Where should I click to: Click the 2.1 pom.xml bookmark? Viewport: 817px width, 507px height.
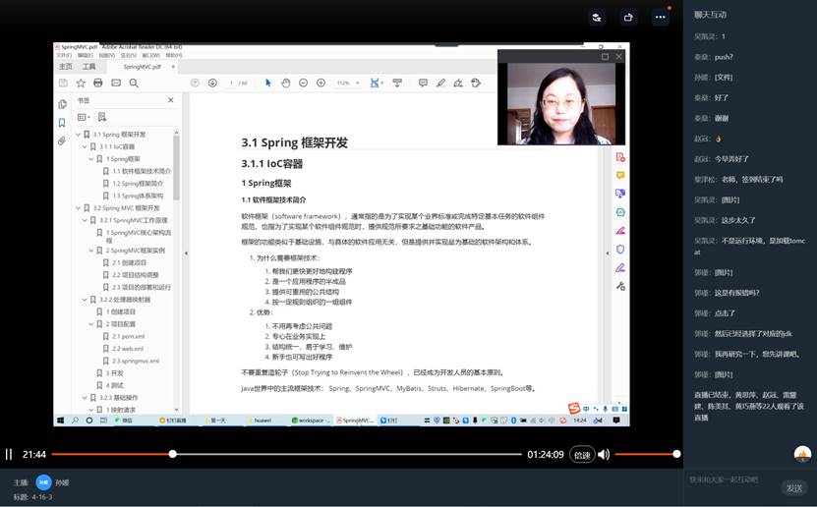tap(128, 336)
